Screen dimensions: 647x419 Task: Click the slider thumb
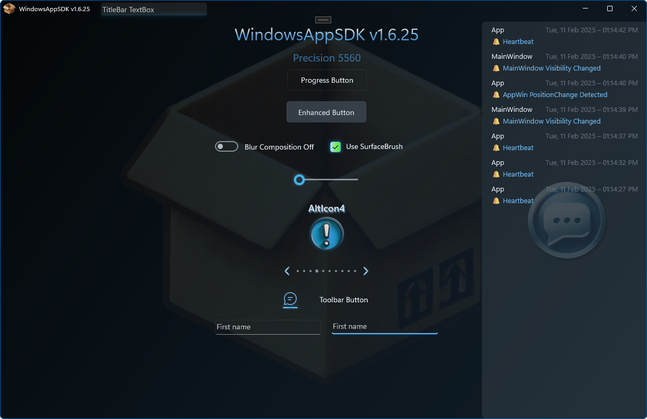[299, 180]
